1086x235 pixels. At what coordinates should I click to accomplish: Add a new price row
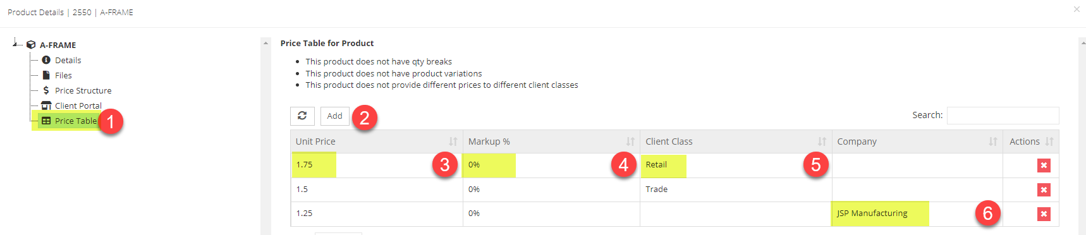coord(334,116)
